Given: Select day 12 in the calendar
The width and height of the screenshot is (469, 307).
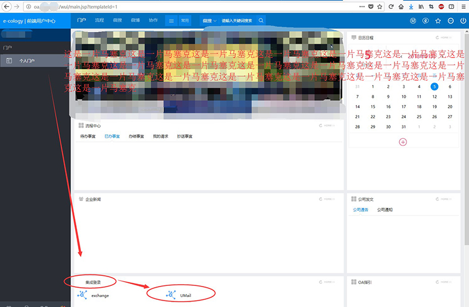Looking at the screenshot, I should (x=434, y=97).
